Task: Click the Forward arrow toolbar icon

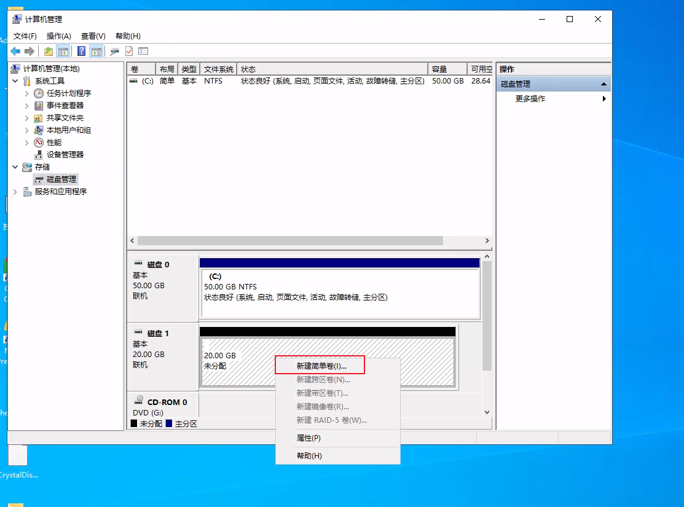Action: [29, 52]
